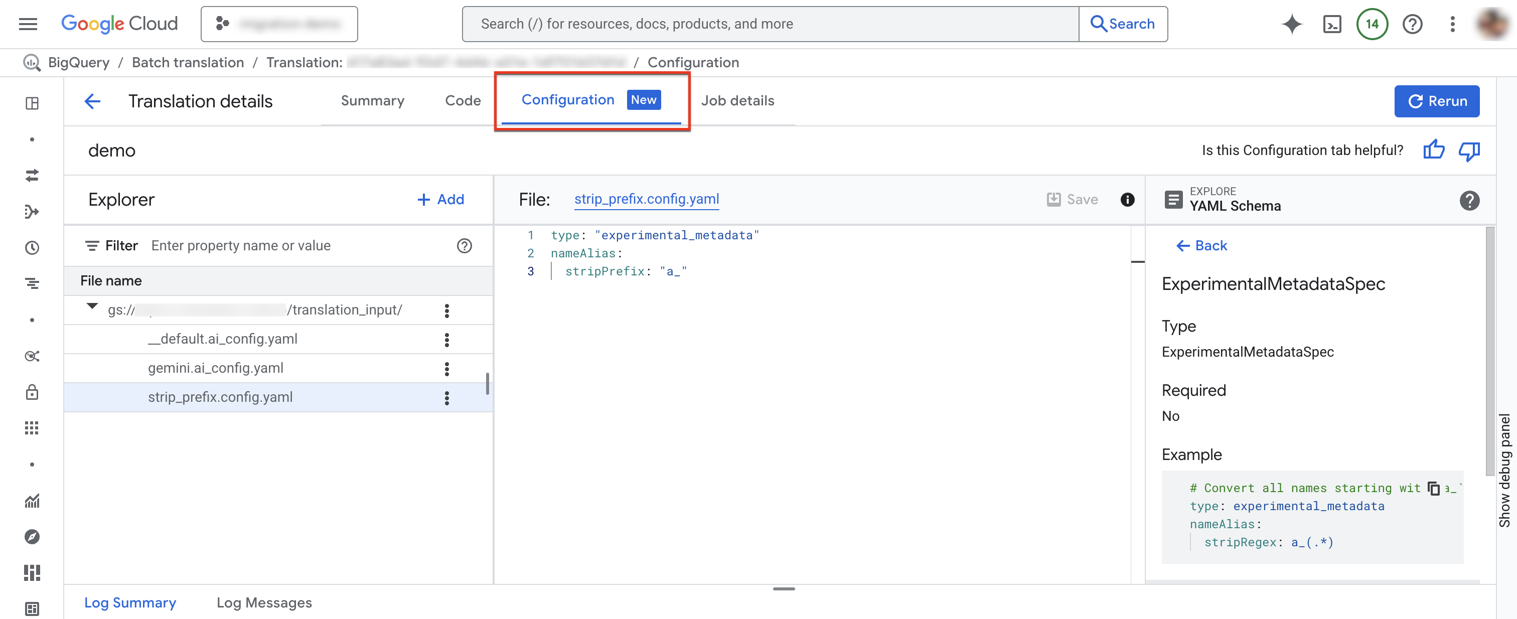Save the strip_prefix.config.yaml file

click(x=1073, y=199)
